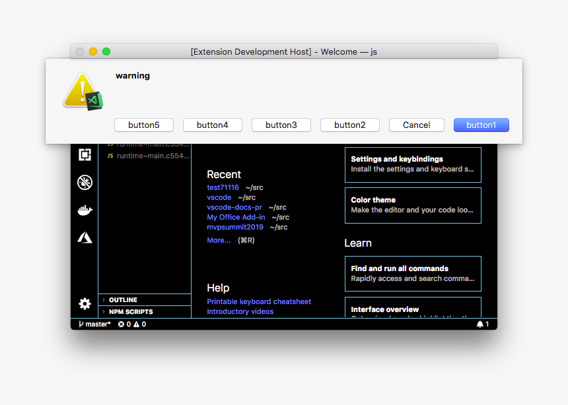The width and height of the screenshot is (568, 405).
Task: Open errors and warnings status indicator
Action: tap(132, 324)
